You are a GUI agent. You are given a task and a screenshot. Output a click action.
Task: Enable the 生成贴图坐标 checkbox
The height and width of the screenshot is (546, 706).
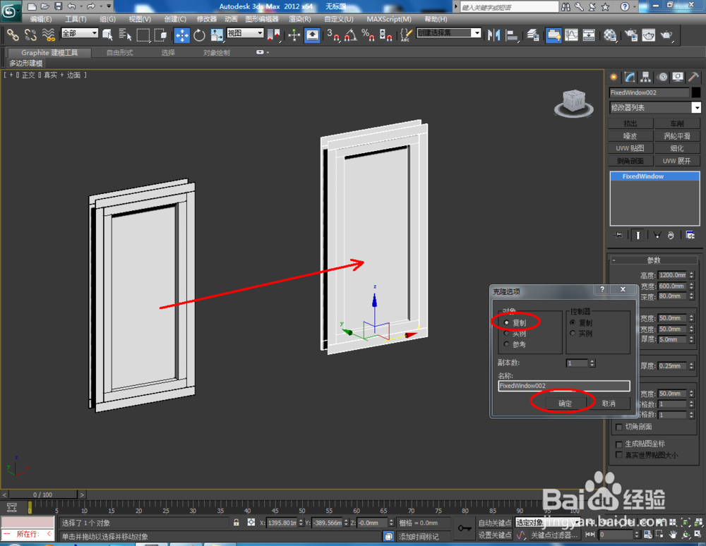pyautogui.click(x=618, y=444)
